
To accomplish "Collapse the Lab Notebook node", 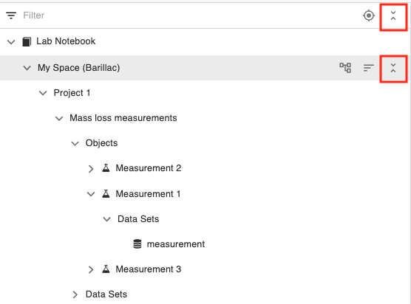I will tap(11, 41).
